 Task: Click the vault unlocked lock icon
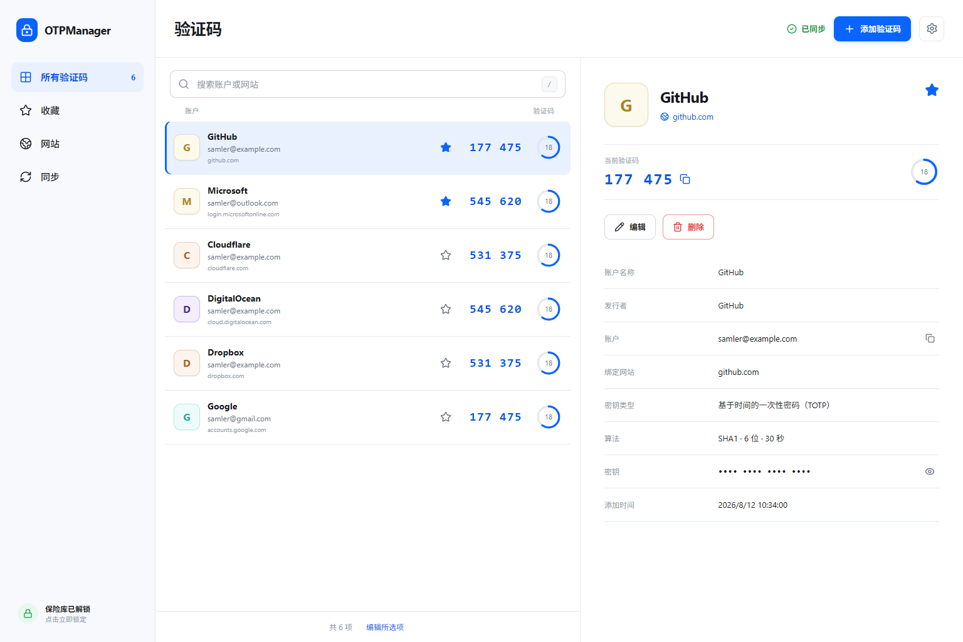coord(28,614)
